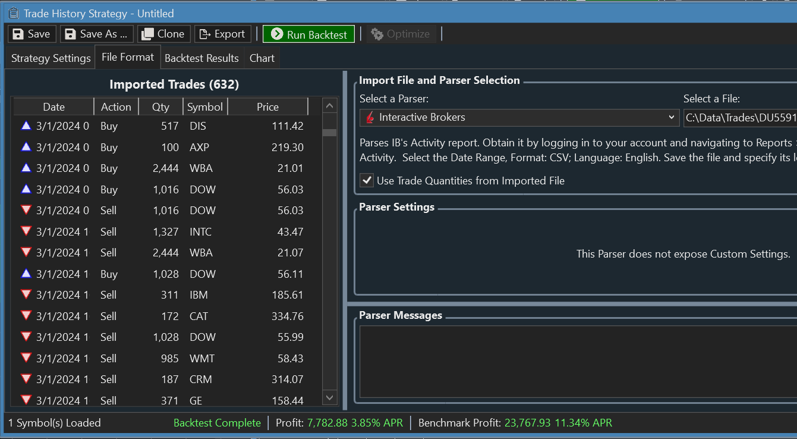
Task: Click the sell triangle on WBA 21.07 row
Action: pyautogui.click(x=26, y=252)
